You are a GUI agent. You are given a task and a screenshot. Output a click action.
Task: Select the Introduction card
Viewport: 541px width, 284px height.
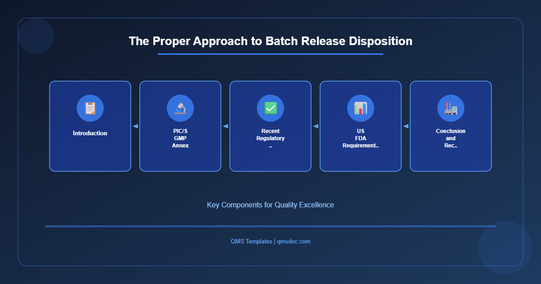point(90,126)
